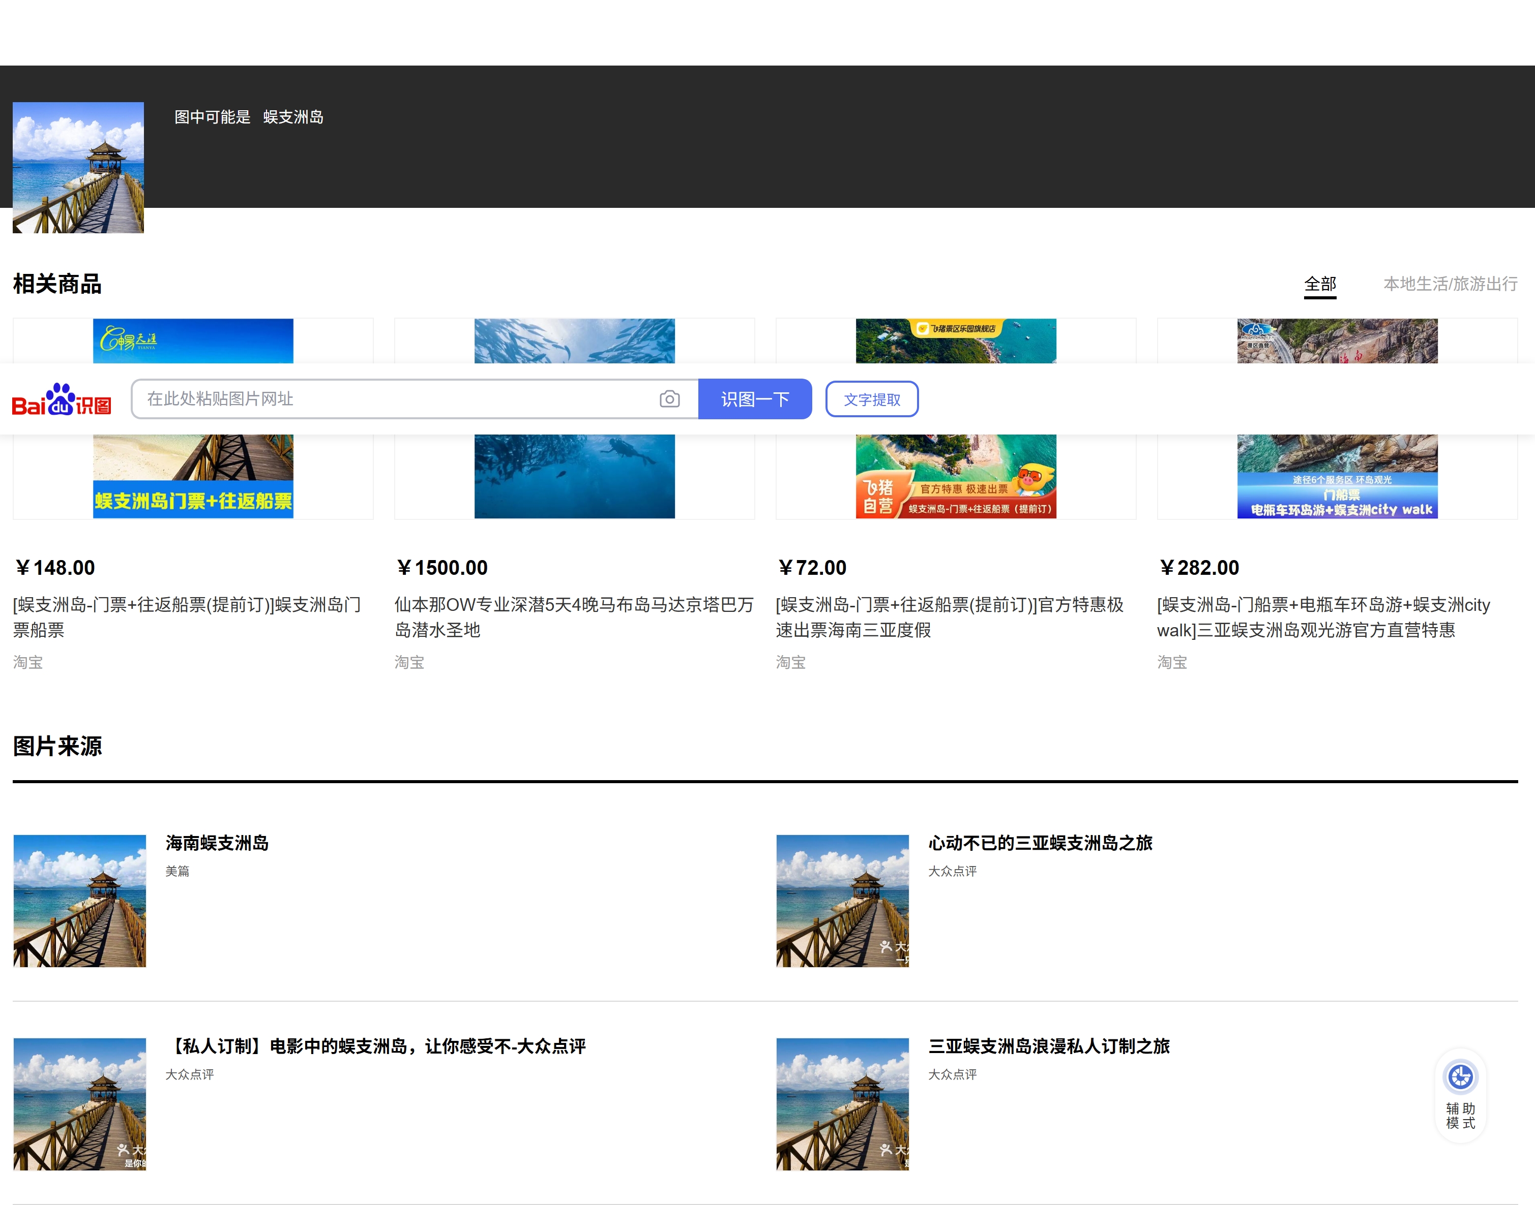1535x1205 pixels.
Task: Focus the image URL input field
Action: (395, 399)
